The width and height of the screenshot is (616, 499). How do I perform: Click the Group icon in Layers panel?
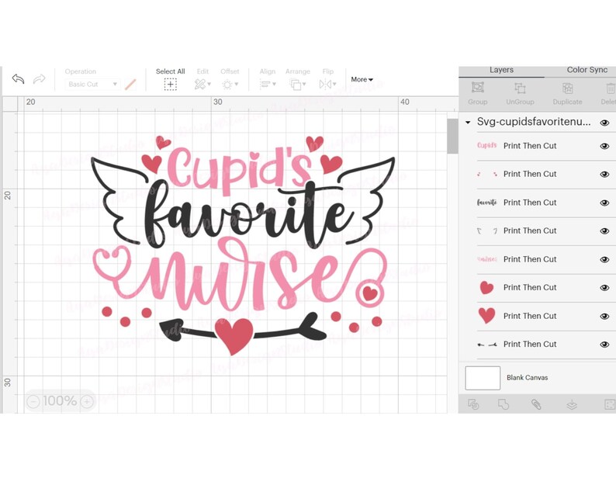click(478, 88)
